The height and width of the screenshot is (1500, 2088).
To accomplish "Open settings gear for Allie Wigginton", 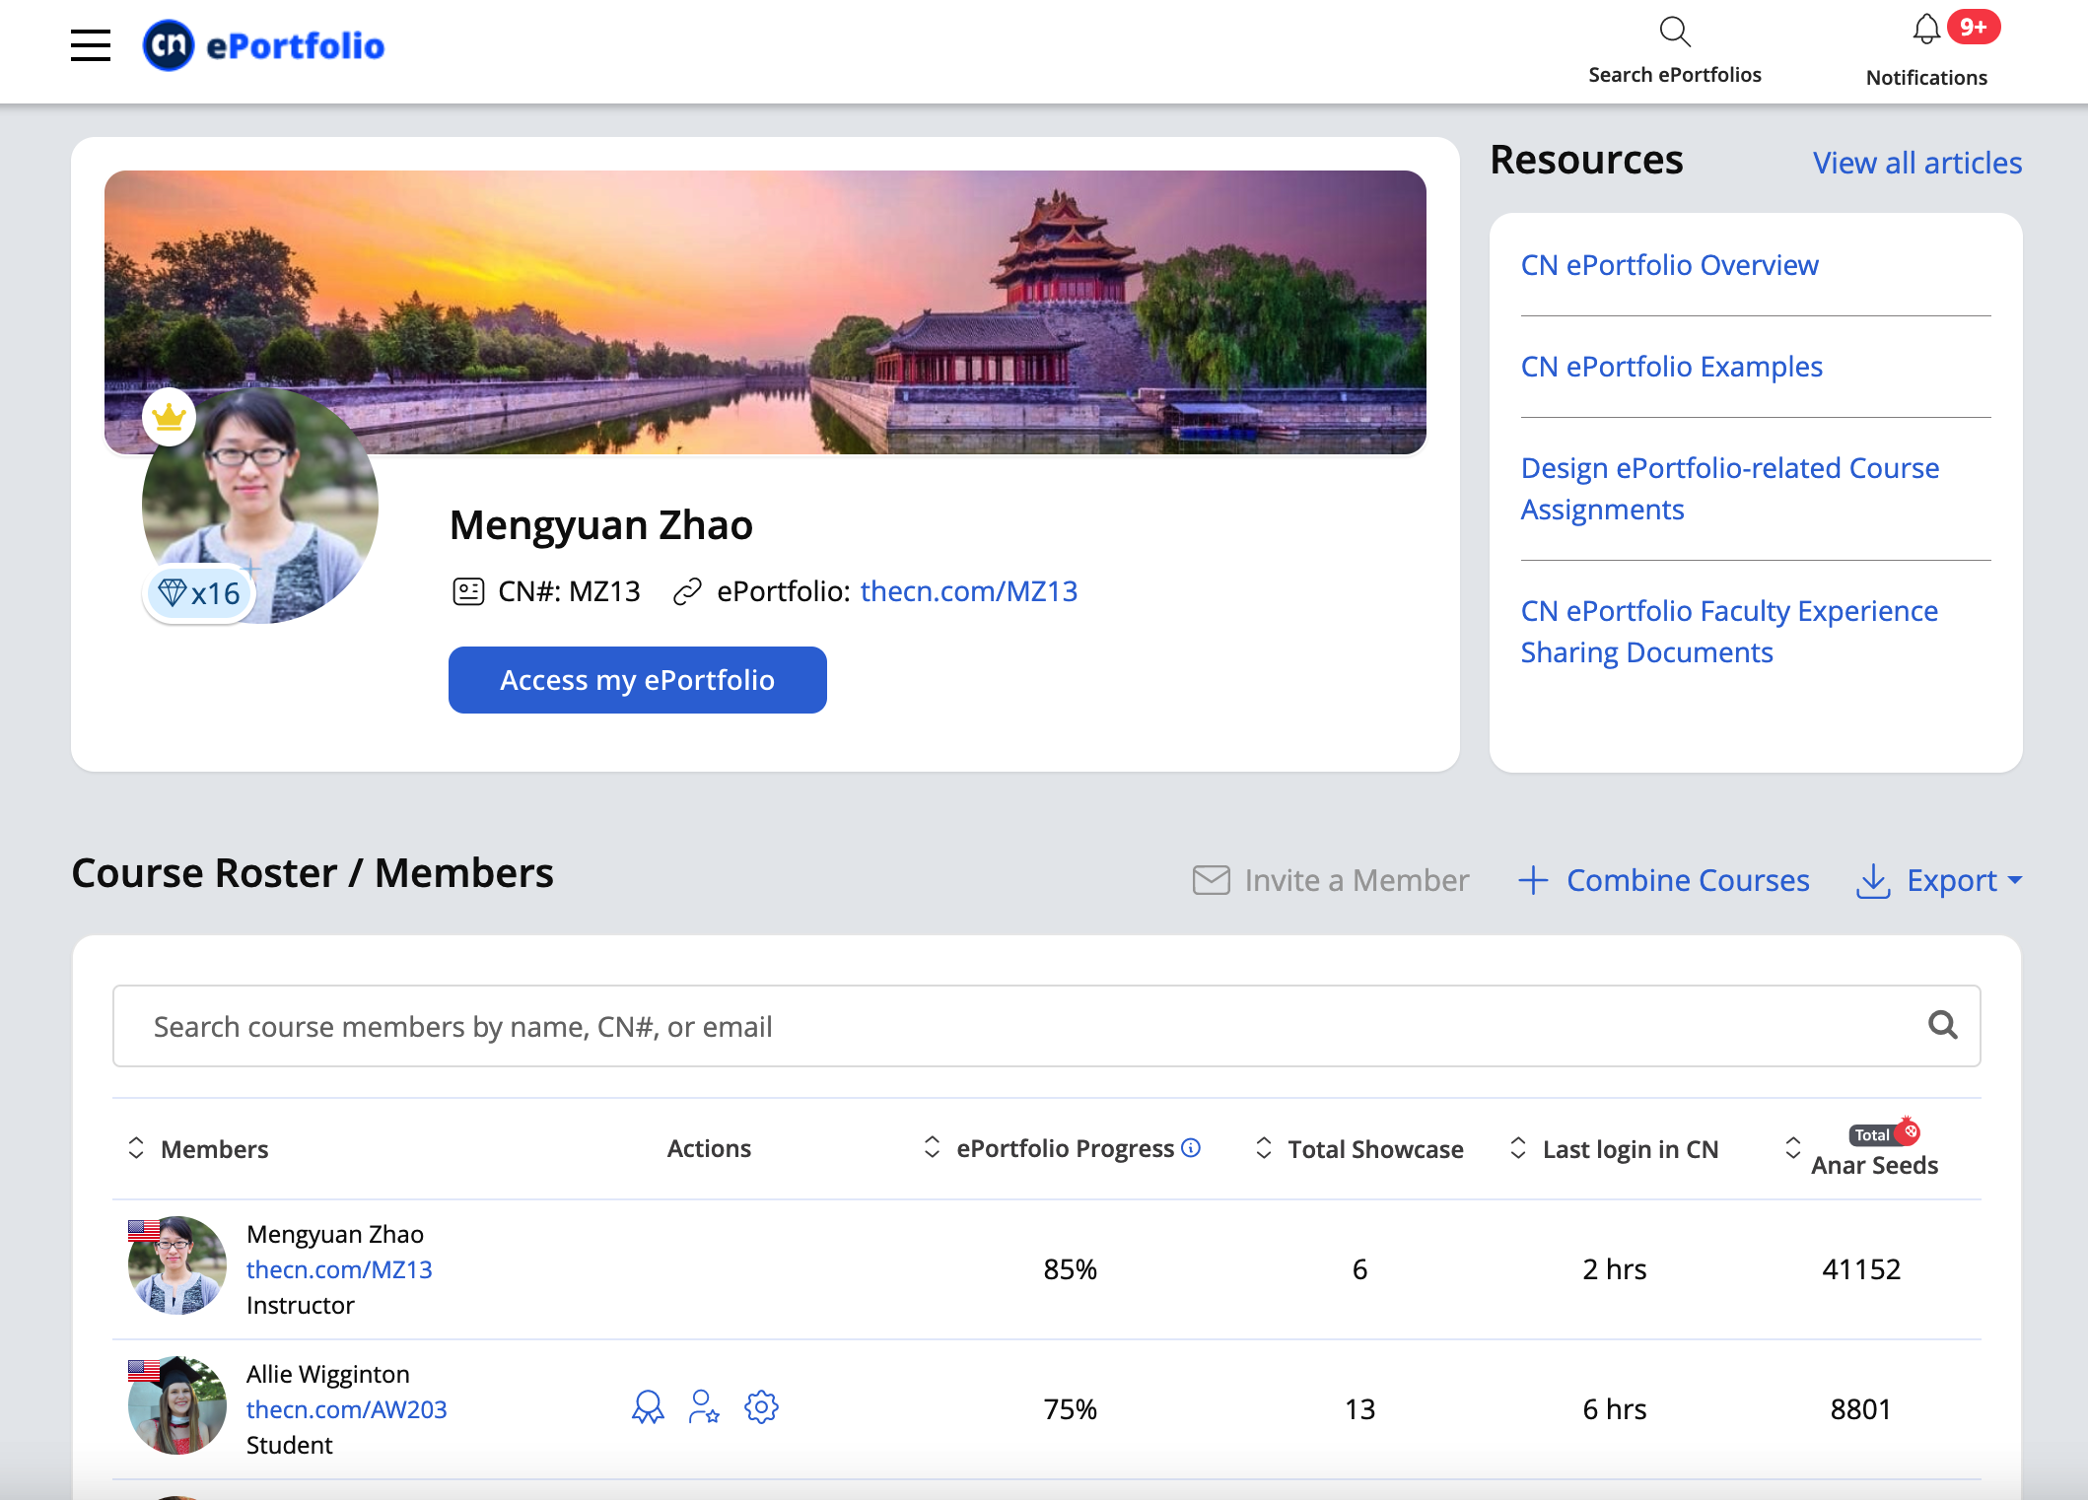I will (x=761, y=1407).
